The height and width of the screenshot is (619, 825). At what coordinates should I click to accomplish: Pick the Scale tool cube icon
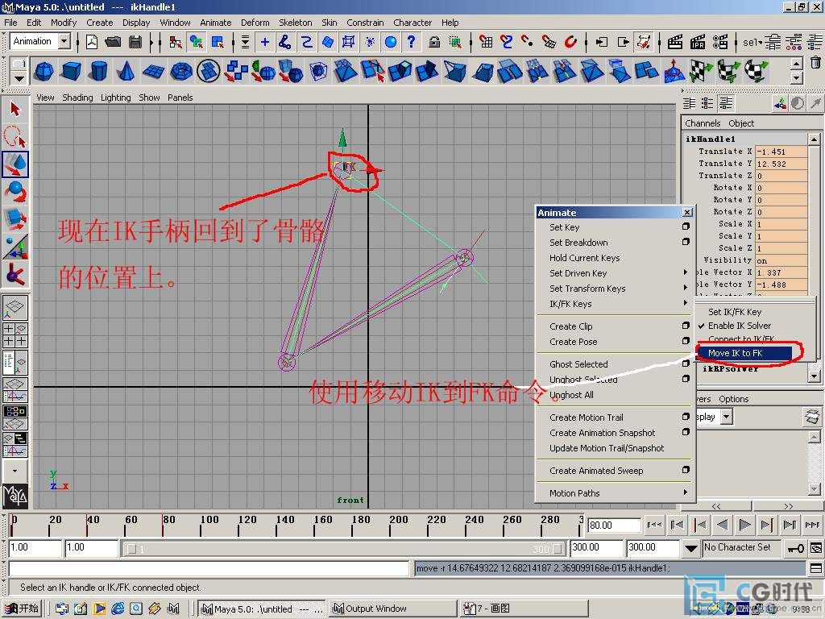point(15,219)
